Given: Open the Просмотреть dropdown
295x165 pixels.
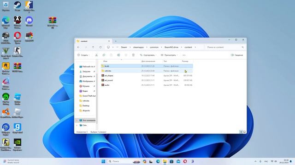Looking at the screenshot, I should click(169, 55).
